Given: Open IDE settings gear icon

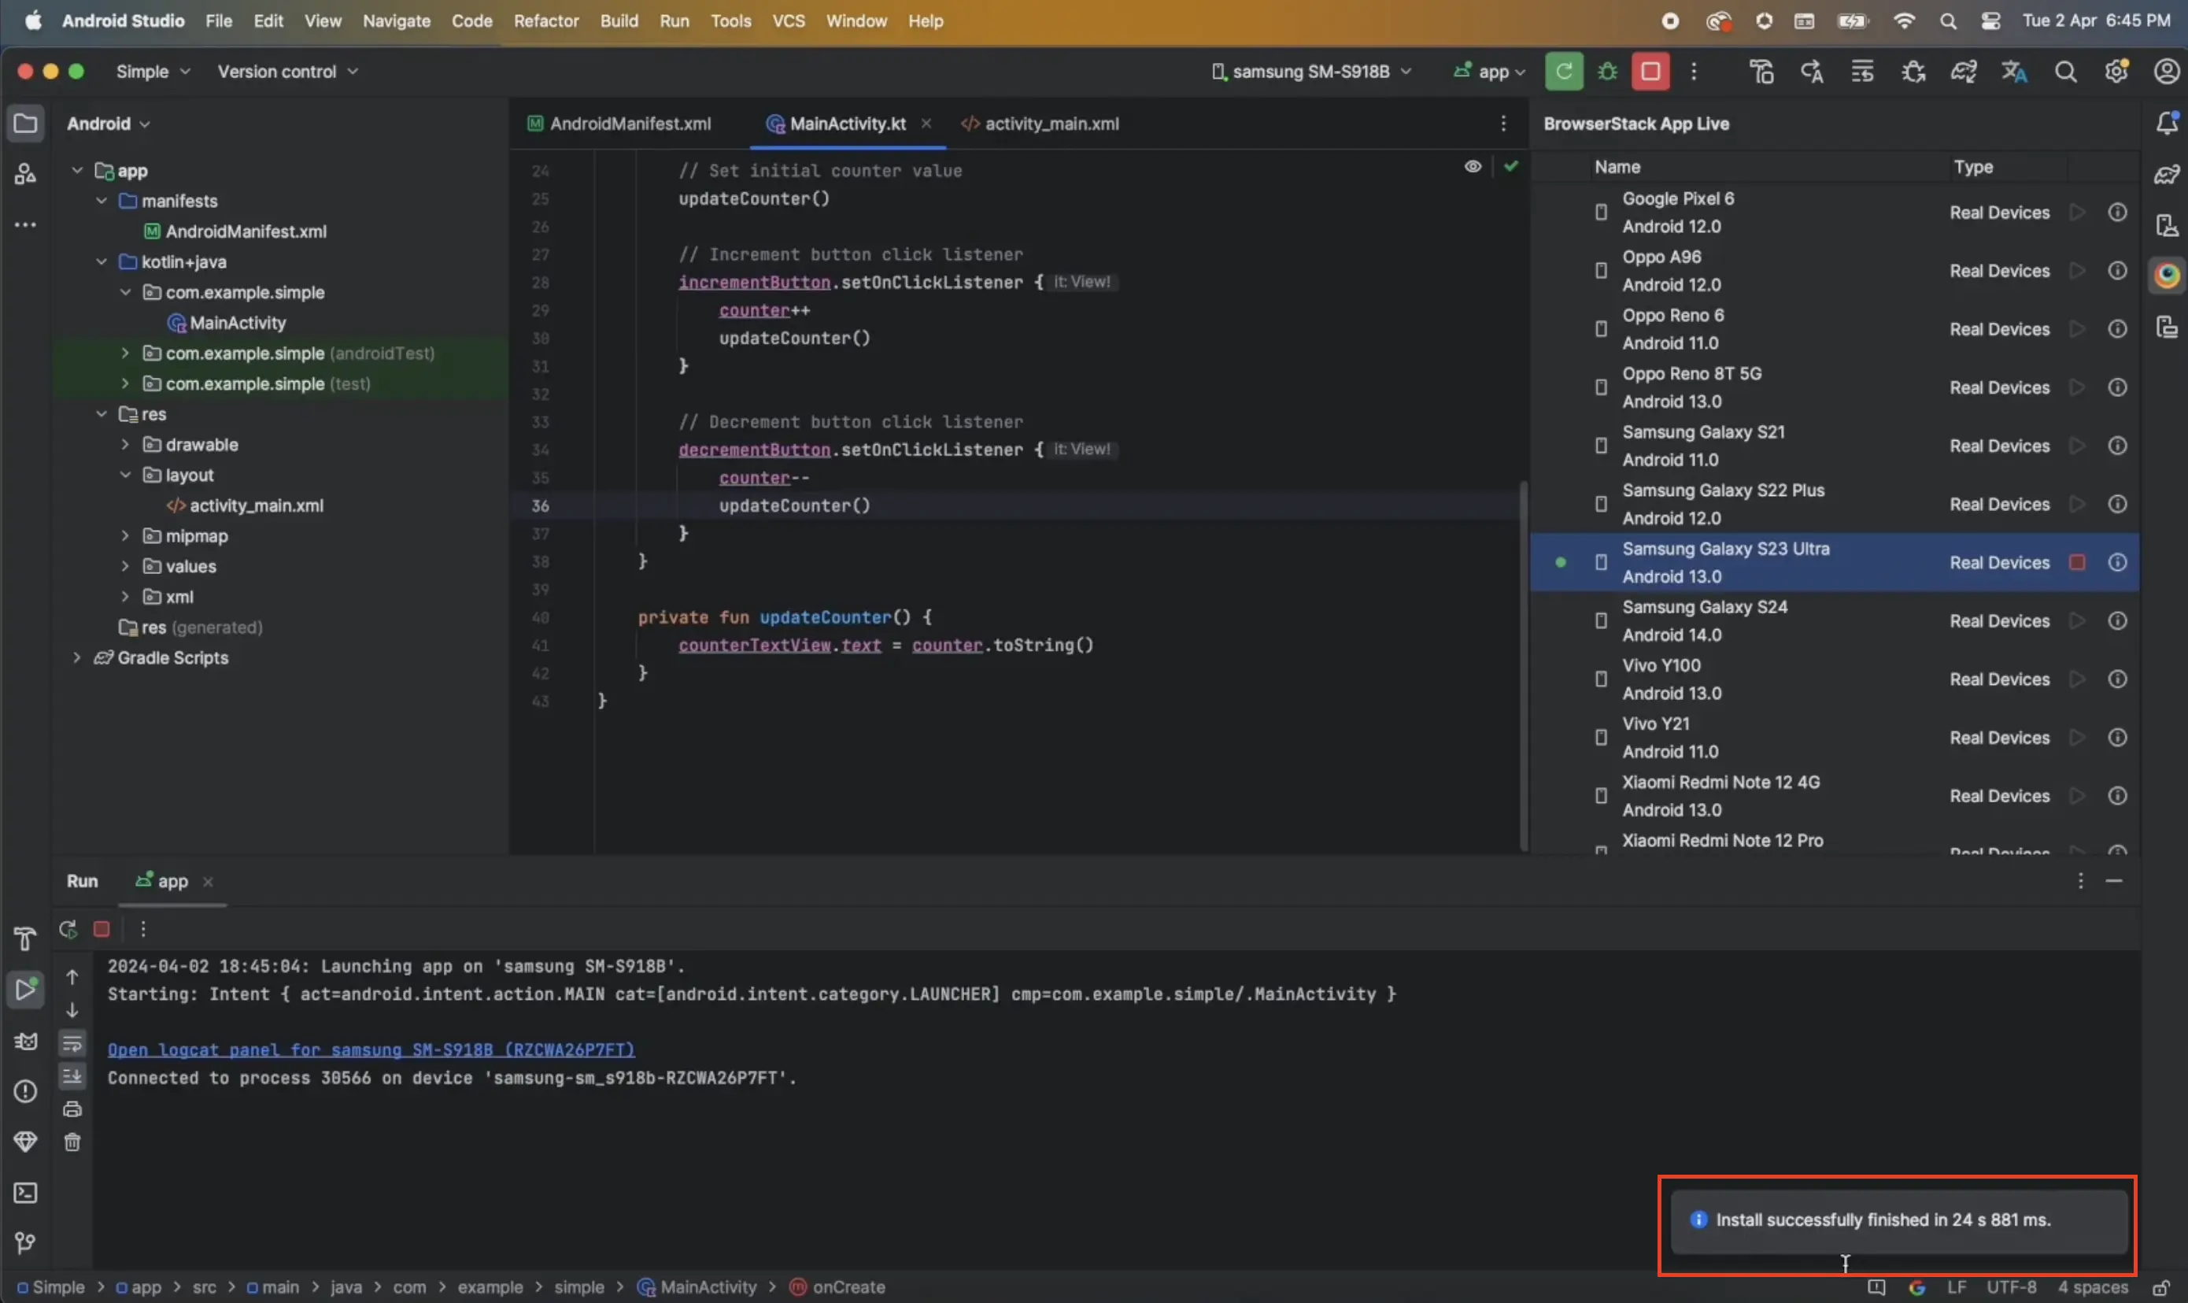Looking at the screenshot, I should coord(2116,71).
